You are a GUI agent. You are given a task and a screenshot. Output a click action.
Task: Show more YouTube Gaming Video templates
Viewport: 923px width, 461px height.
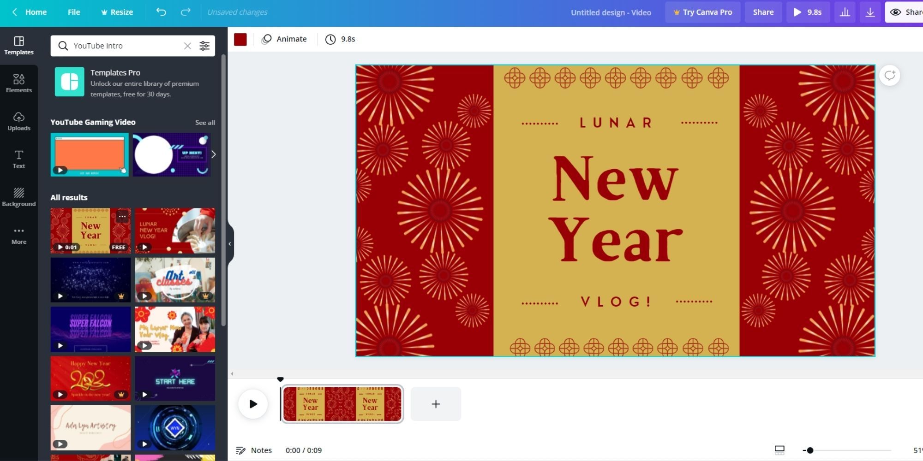213,154
